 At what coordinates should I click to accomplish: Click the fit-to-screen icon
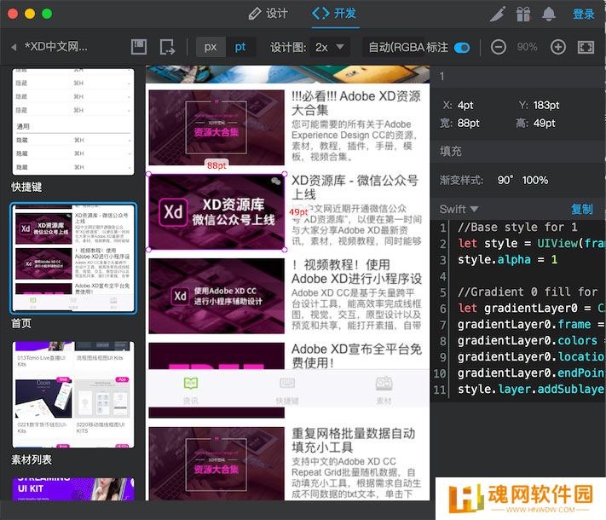(586, 47)
